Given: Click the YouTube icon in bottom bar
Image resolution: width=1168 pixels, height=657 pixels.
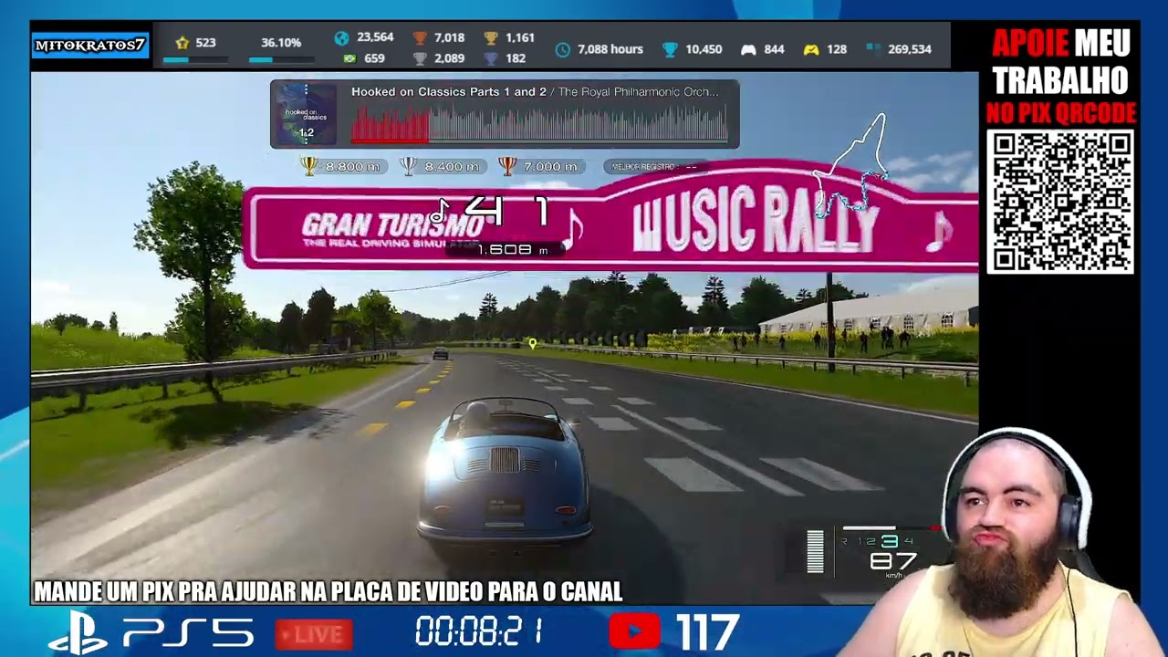Looking at the screenshot, I should click(x=634, y=631).
